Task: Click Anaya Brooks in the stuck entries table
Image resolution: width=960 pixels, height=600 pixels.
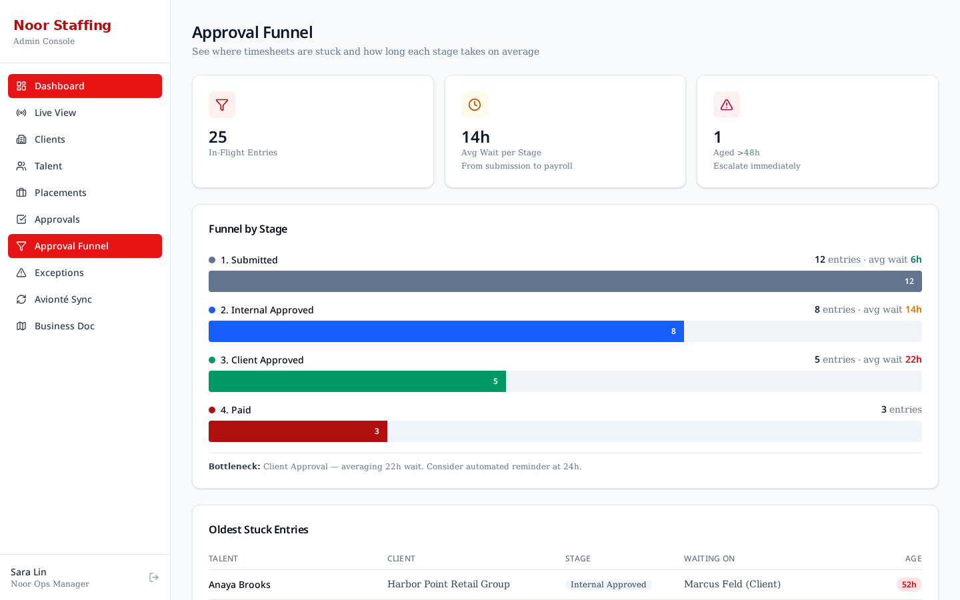Action: coord(239,585)
